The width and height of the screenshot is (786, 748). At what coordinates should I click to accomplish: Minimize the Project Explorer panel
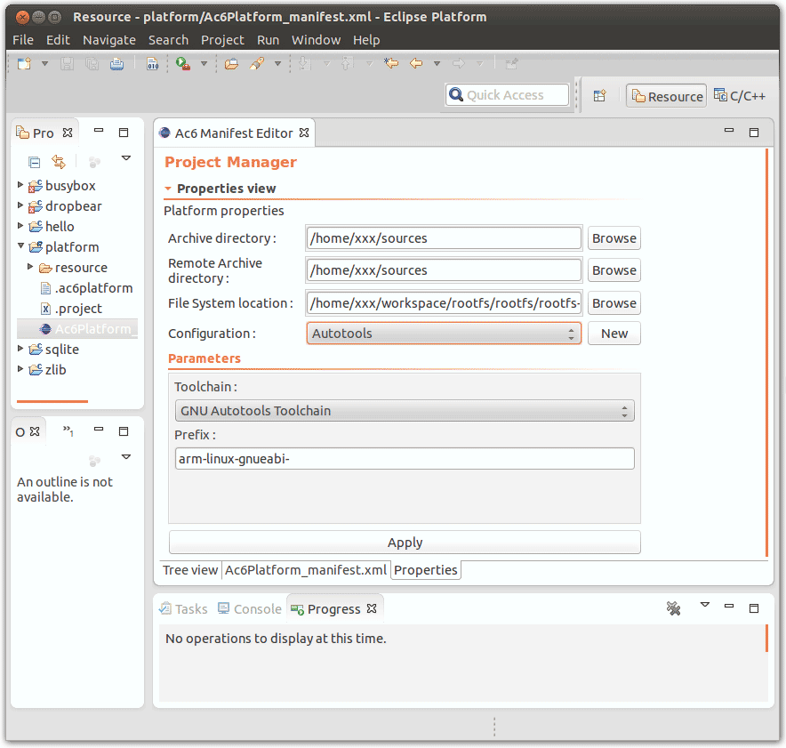[x=99, y=131]
